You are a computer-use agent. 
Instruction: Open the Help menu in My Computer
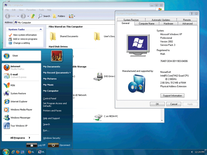pos(49,10)
